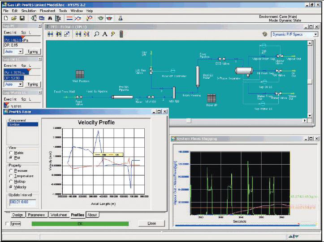Click Tuning button in Sep PC faceplate
Screen dimensions: 324x242
(33, 51)
